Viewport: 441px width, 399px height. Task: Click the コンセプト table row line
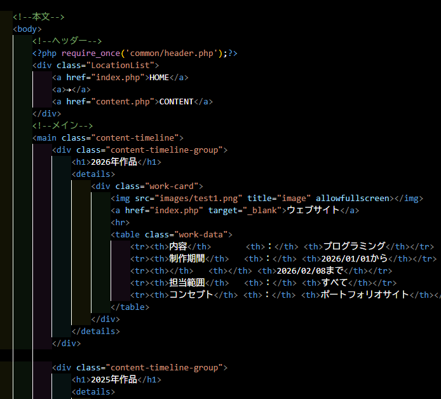pos(286,295)
